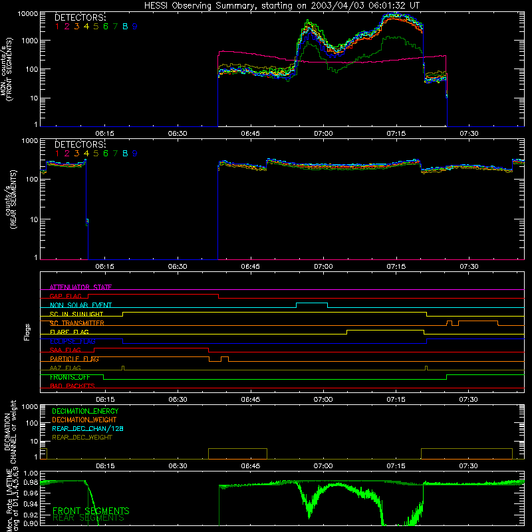532x532 pixels.
Task: Click the DECIMATION_WEIGHT legend entry
Action: pyautogui.click(x=84, y=420)
